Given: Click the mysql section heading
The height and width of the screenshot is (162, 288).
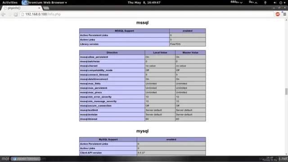Looking at the screenshot, I should pyautogui.click(x=142, y=131).
